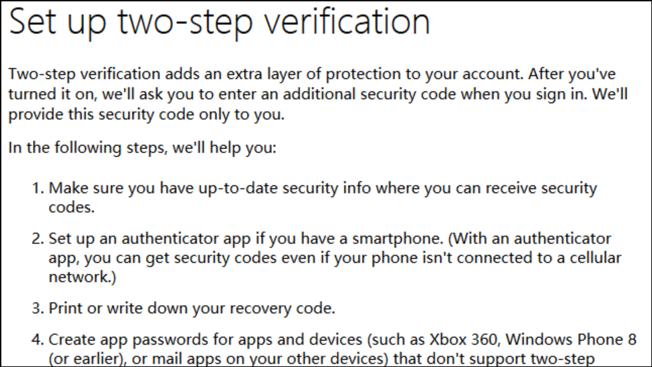Click the intro paragraph starting 'Two-step verification adds'
Screen dimensions: 652x367
(x=318, y=94)
